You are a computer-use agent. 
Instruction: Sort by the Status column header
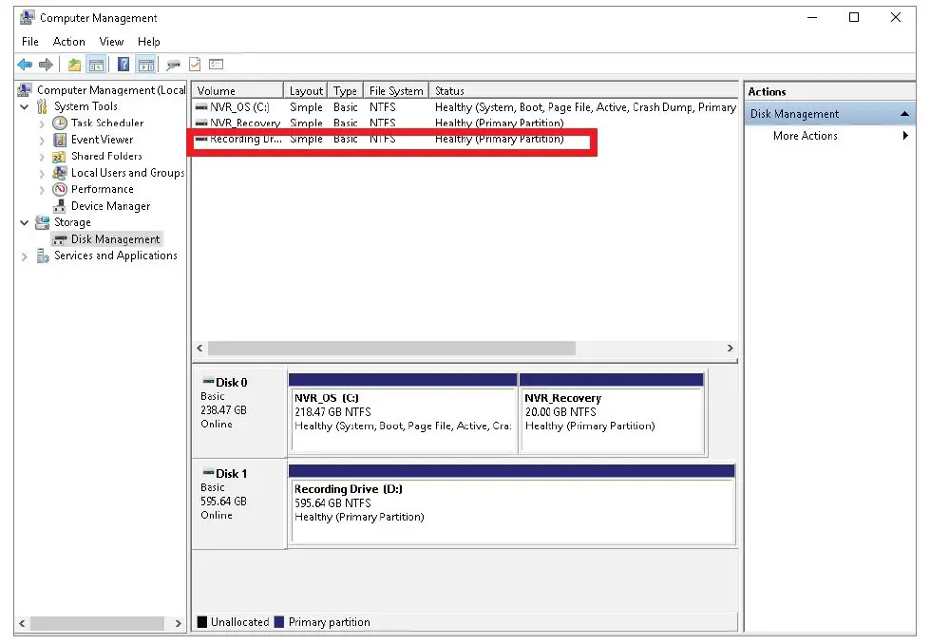click(583, 91)
